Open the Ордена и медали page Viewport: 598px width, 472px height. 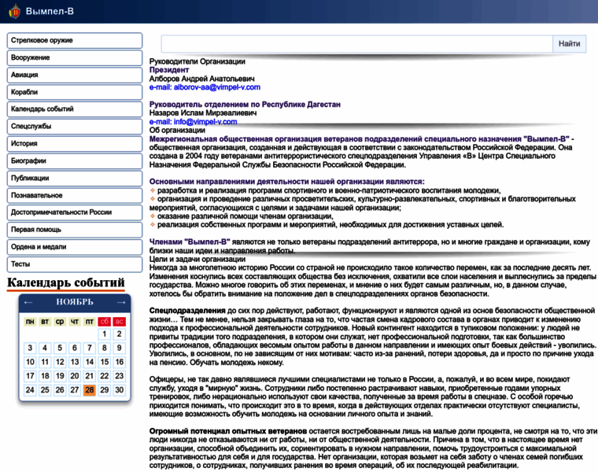click(75, 247)
